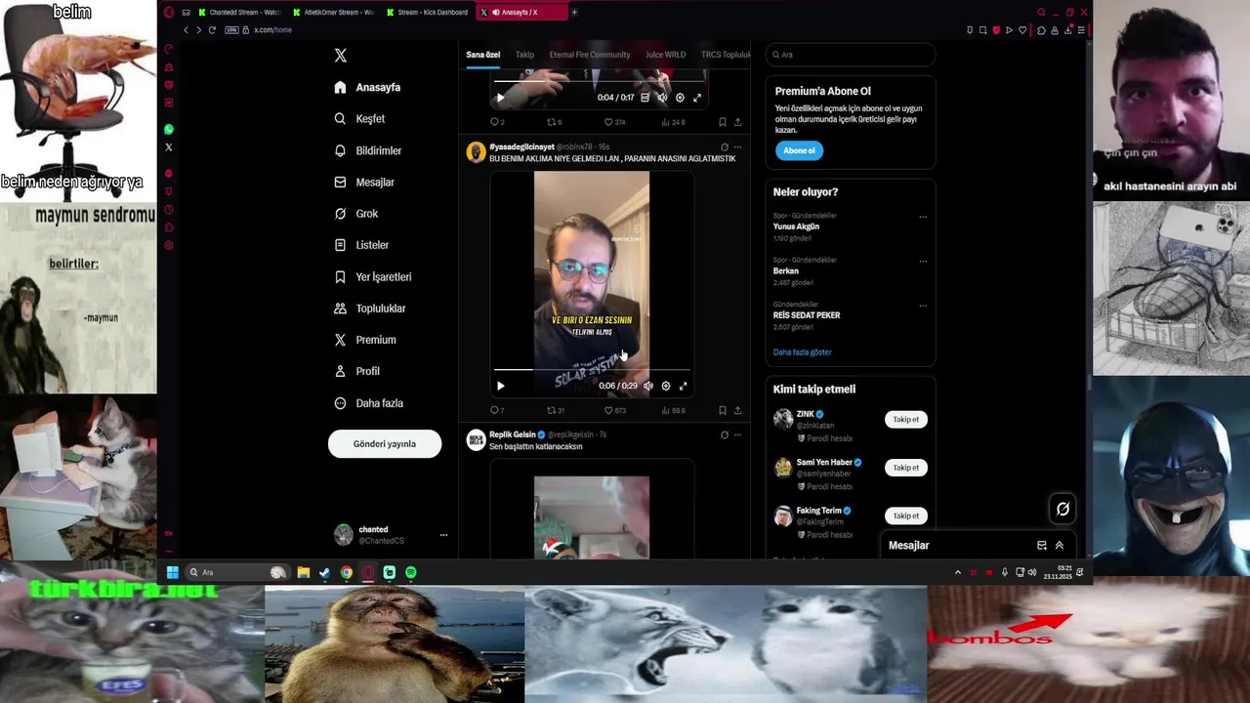Viewport: 1250px width, 703px height.
Task: Click the progress bar of the 0:17 video
Action: click(599, 82)
